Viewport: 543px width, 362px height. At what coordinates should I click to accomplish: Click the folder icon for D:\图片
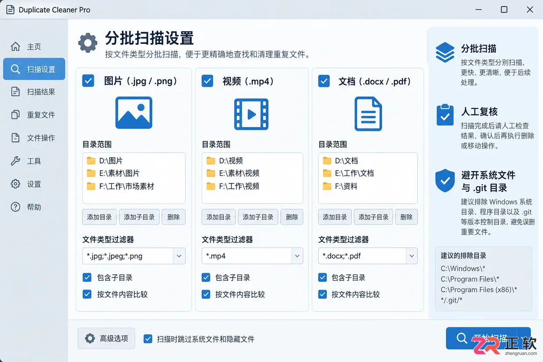pyautogui.click(x=91, y=161)
